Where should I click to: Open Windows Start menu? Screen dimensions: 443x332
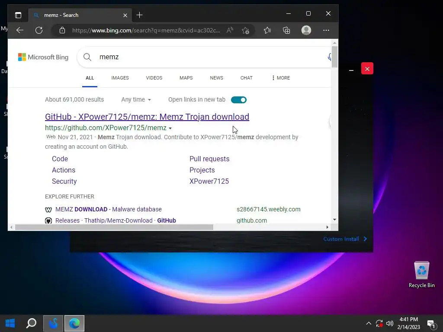10,323
